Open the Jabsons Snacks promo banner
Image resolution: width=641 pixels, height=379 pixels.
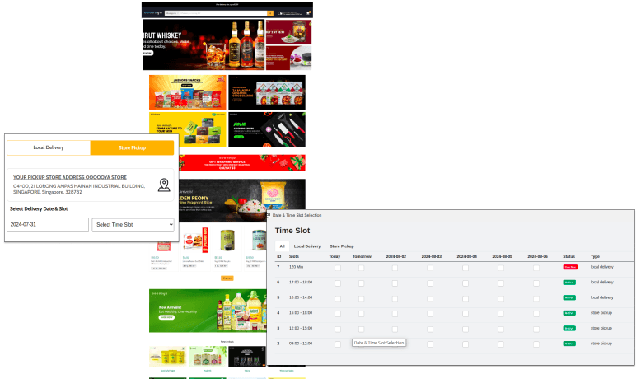tap(187, 92)
